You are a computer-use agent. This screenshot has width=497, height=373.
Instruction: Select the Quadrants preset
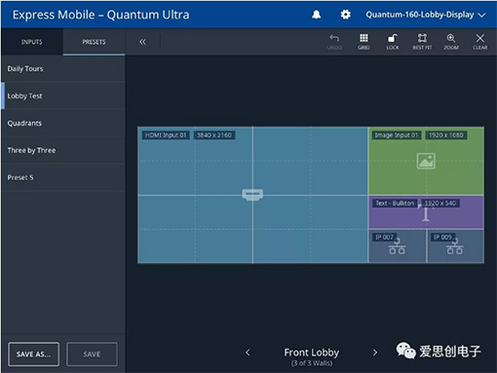(63, 123)
